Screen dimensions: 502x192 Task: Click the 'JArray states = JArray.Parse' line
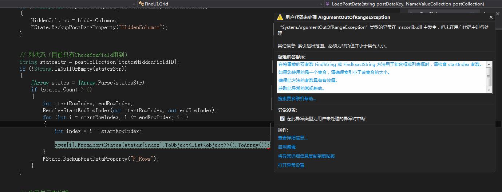tap(89, 83)
